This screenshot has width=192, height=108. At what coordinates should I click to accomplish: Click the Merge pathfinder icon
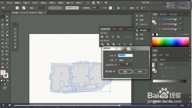tap(113, 44)
